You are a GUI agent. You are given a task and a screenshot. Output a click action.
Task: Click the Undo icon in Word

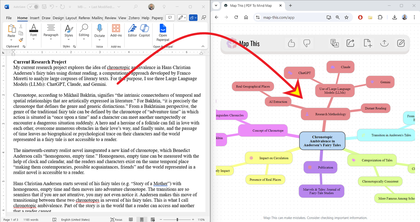[52, 7]
